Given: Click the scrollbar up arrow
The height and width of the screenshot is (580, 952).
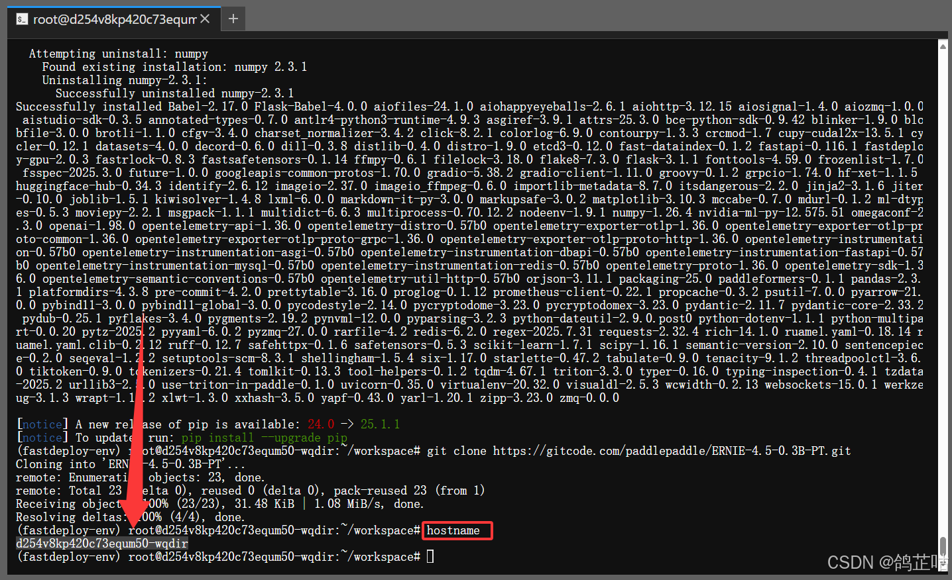Looking at the screenshot, I should pos(943,46).
